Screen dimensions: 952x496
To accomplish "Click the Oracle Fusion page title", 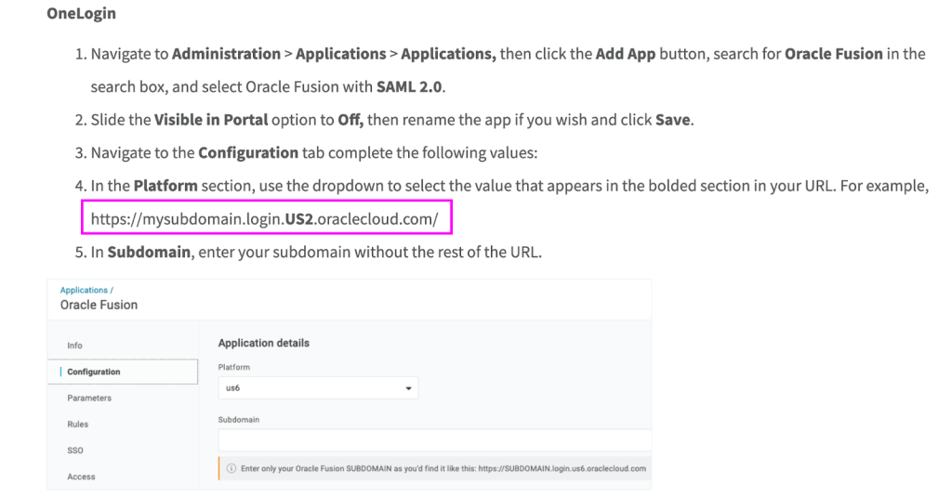I will [99, 305].
